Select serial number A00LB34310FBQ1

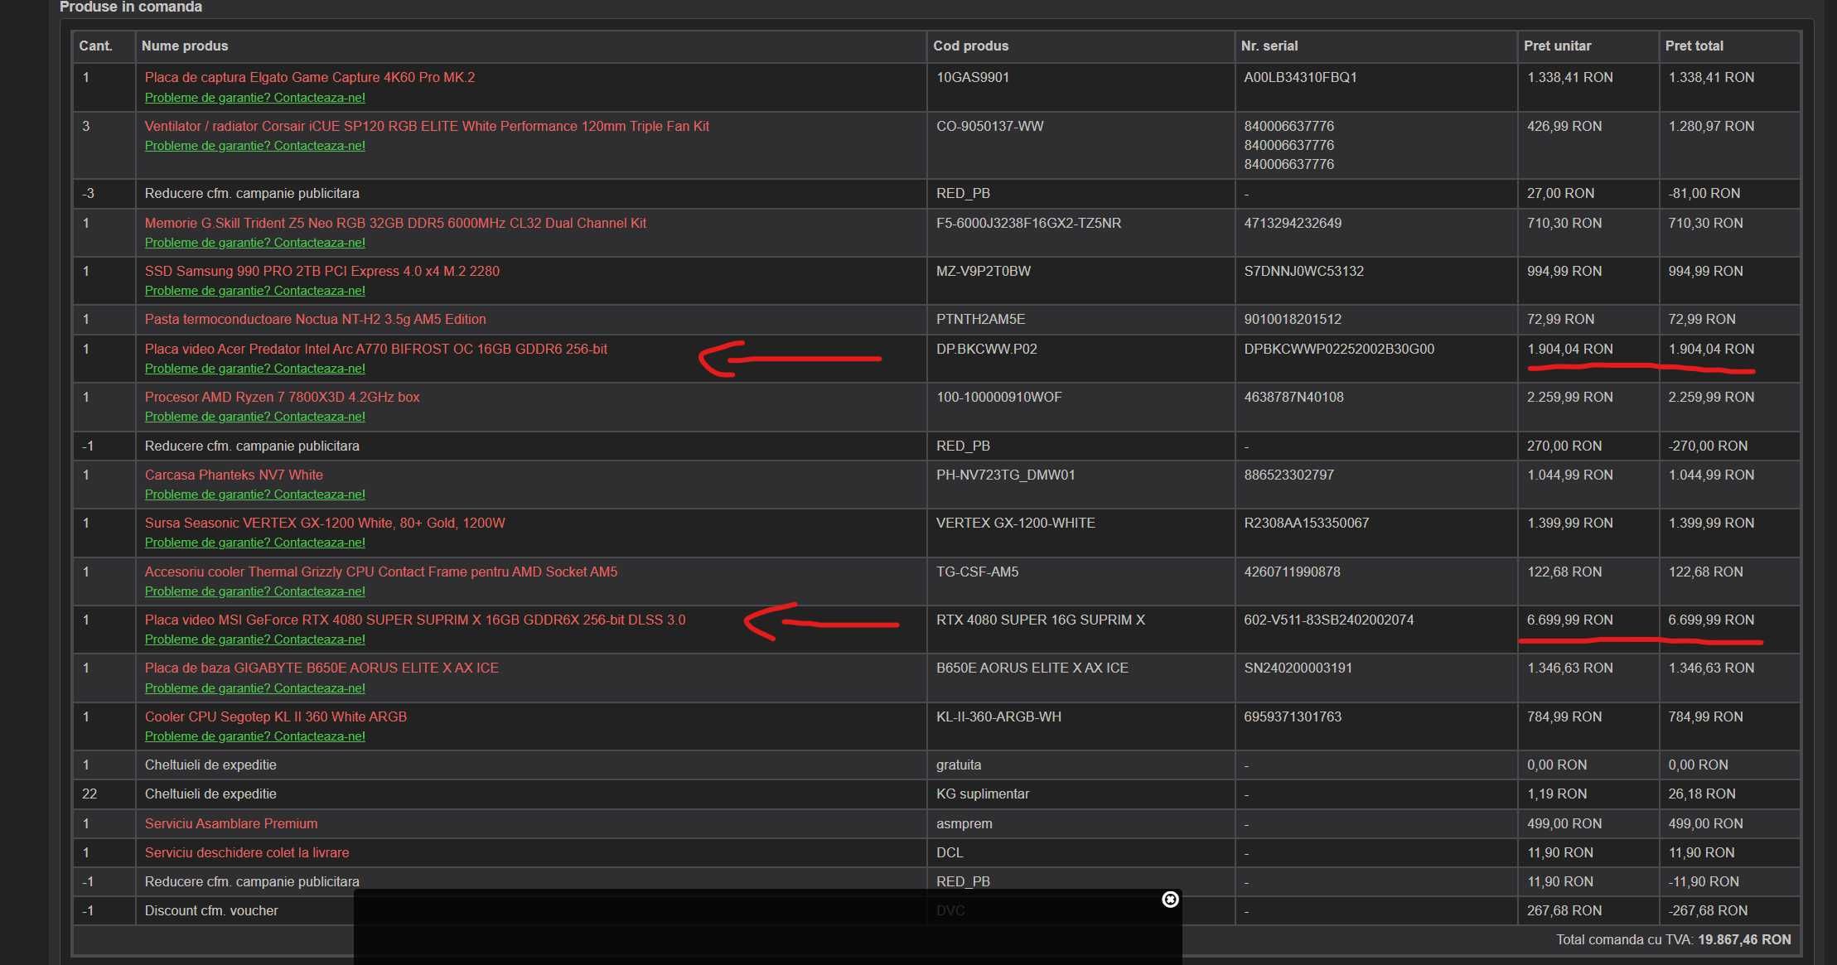point(1301,78)
